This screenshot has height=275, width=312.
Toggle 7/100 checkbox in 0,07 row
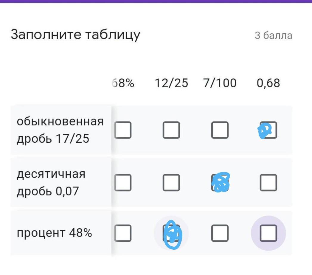pyautogui.click(x=220, y=182)
